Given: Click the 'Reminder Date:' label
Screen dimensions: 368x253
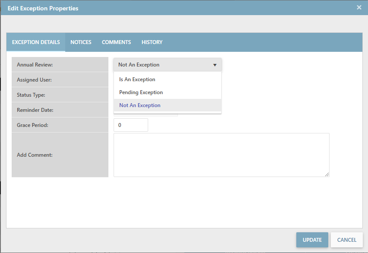Looking at the screenshot, I should click(x=35, y=110).
